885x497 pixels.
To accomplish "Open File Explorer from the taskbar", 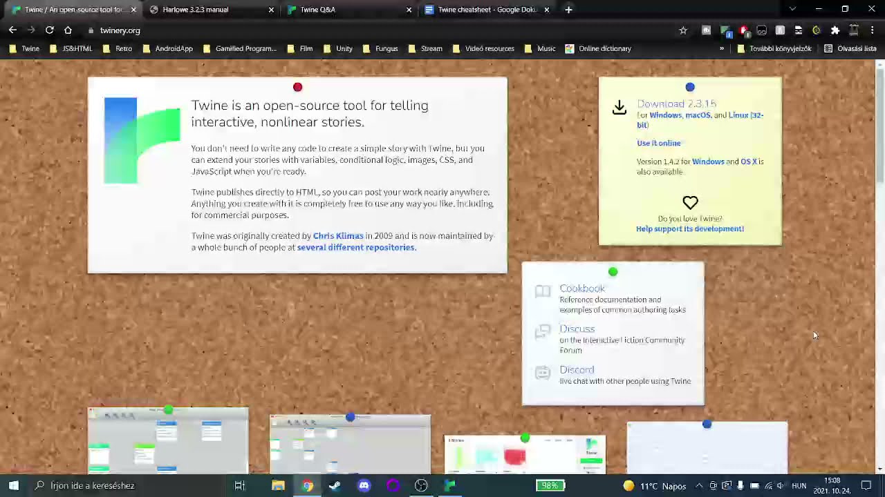I will coord(278,485).
